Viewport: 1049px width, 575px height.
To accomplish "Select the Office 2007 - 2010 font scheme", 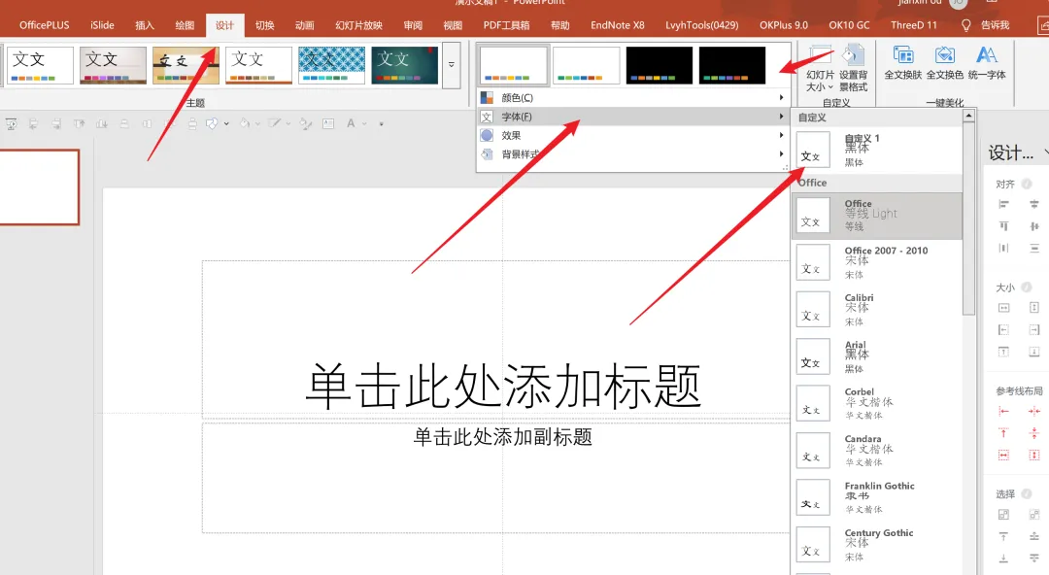I will 877,263.
